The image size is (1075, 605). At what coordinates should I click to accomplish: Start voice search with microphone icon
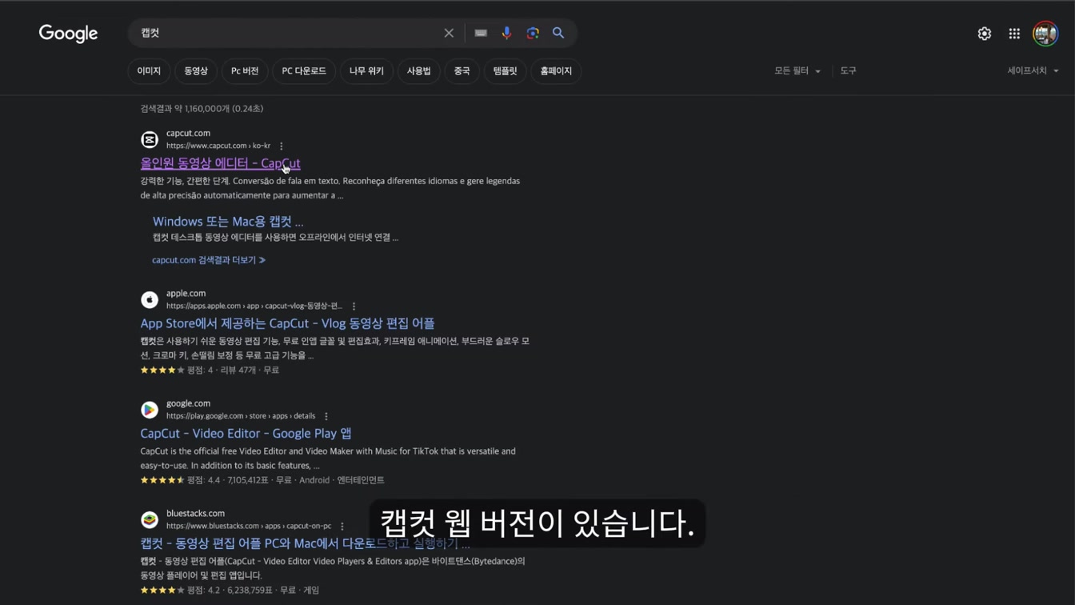[x=506, y=33]
